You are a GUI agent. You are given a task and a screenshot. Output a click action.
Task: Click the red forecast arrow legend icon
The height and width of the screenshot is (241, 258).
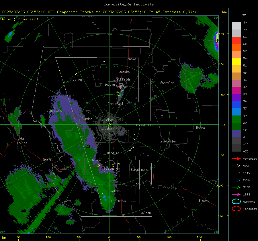pos(236,158)
